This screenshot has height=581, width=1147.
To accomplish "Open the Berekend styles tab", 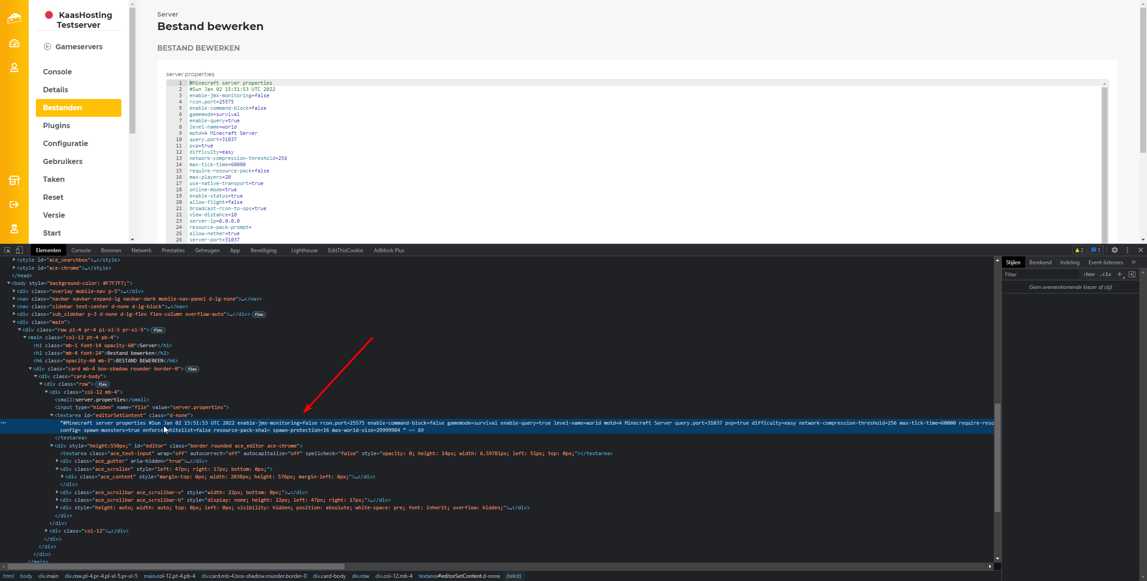I will pos(1040,263).
